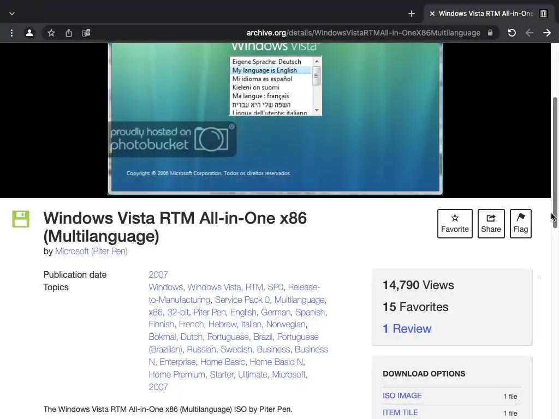Open the Finnish topic link
Screen dimensions: 559x419
pyautogui.click(x=162, y=324)
